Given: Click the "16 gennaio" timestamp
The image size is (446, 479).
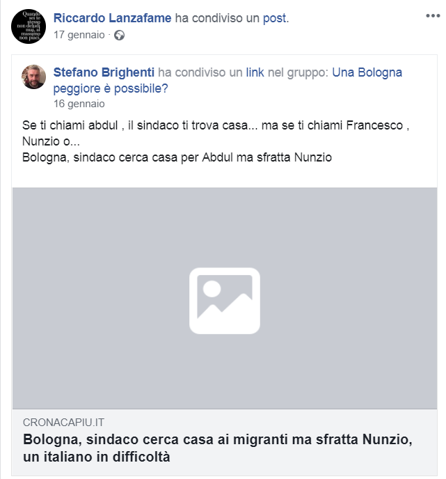Looking at the screenshot, I should pos(79,104).
